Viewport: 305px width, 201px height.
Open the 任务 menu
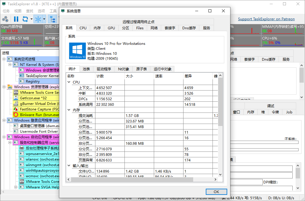(6, 11)
